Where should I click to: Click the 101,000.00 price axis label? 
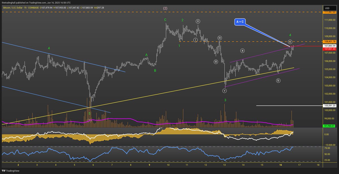click(x=330, y=102)
